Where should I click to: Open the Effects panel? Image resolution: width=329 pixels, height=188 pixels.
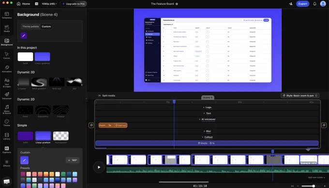pyautogui.click(x=7, y=163)
